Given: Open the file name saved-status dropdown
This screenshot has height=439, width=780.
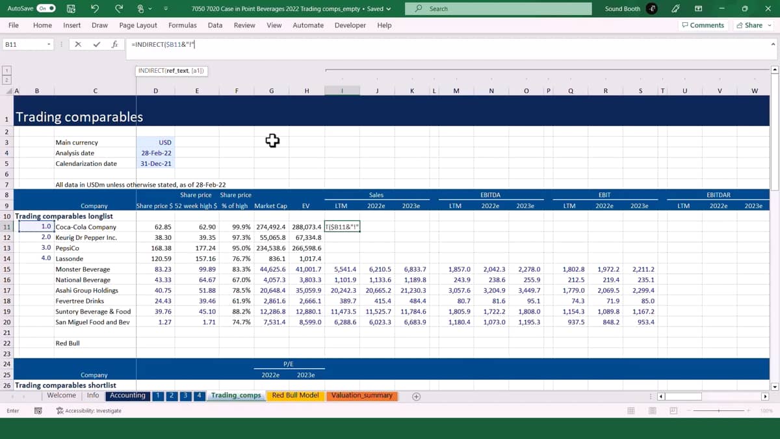Looking at the screenshot, I should pos(389,9).
